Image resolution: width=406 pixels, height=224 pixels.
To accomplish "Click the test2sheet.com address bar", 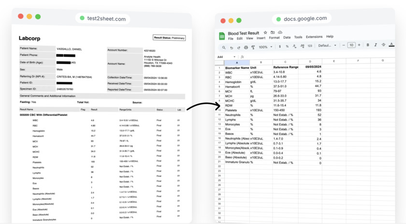I will click(x=103, y=19).
